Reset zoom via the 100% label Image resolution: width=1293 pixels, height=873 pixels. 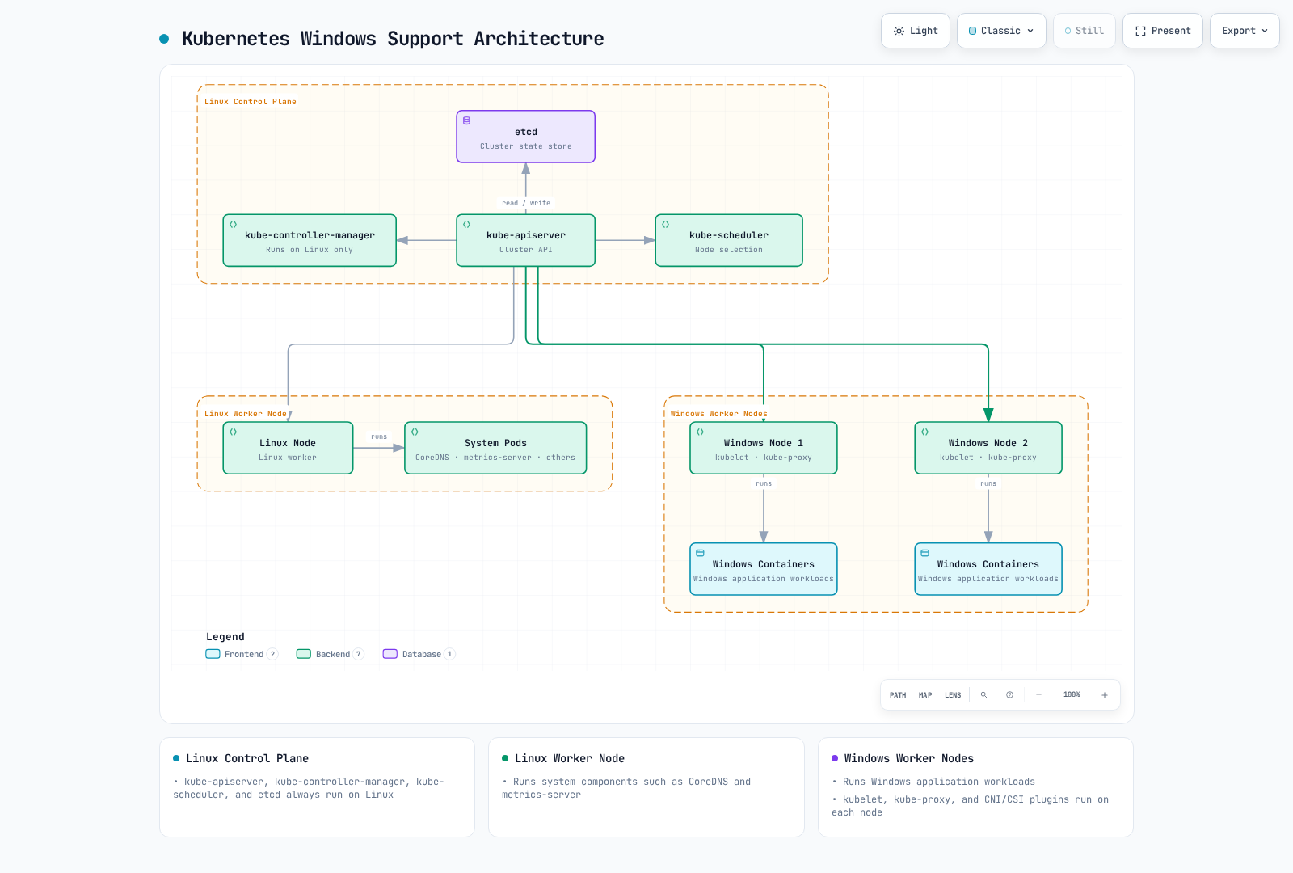click(x=1072, y=695)
